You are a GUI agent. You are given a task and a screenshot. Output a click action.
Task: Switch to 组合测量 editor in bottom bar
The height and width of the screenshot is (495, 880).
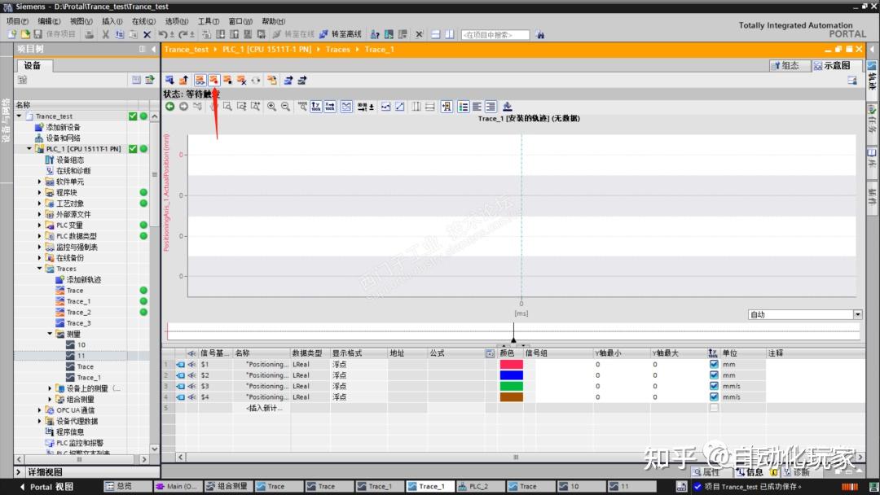227,487
